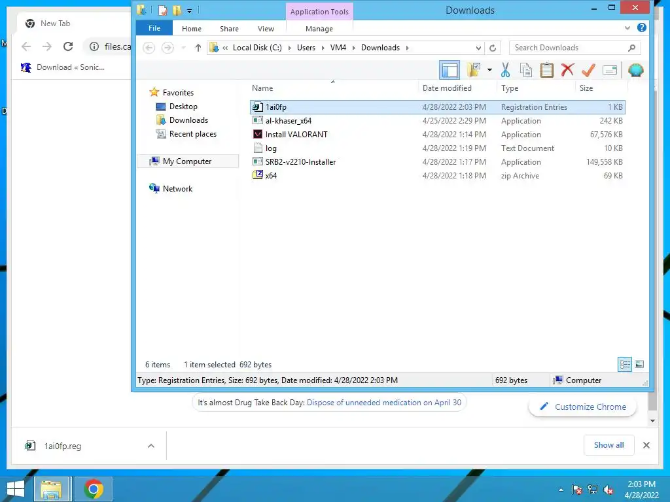Expand the folder options dropdown arrow
Image resolution: width=670 pixels, height=502 pixels.
(489, 70)
